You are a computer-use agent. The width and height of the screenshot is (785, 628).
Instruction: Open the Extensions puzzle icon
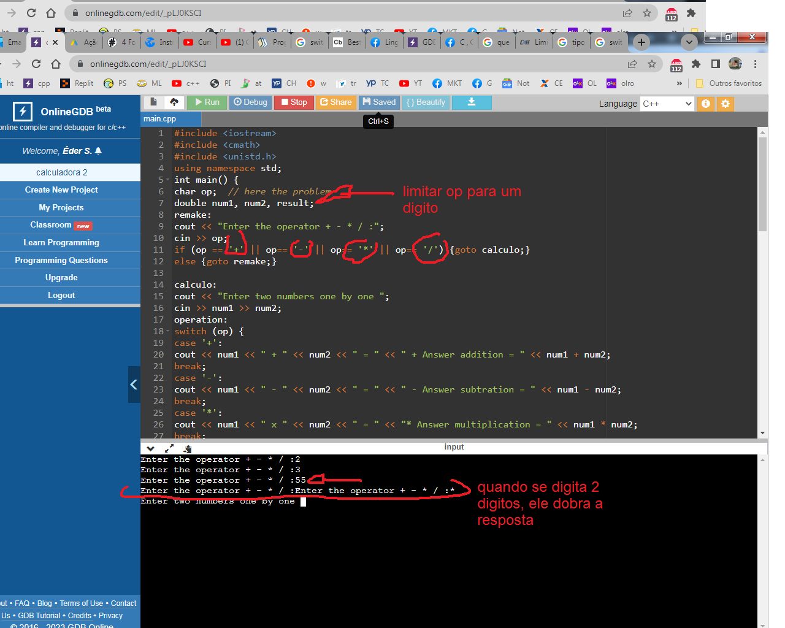tap(696, 64)
